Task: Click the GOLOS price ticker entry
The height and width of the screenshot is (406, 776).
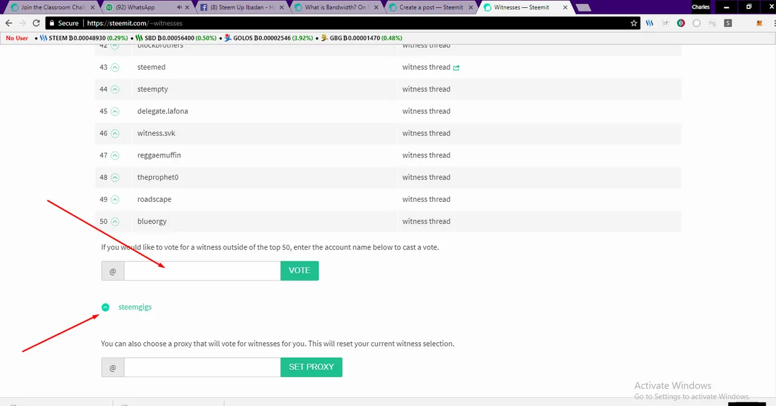Action: 269,38
